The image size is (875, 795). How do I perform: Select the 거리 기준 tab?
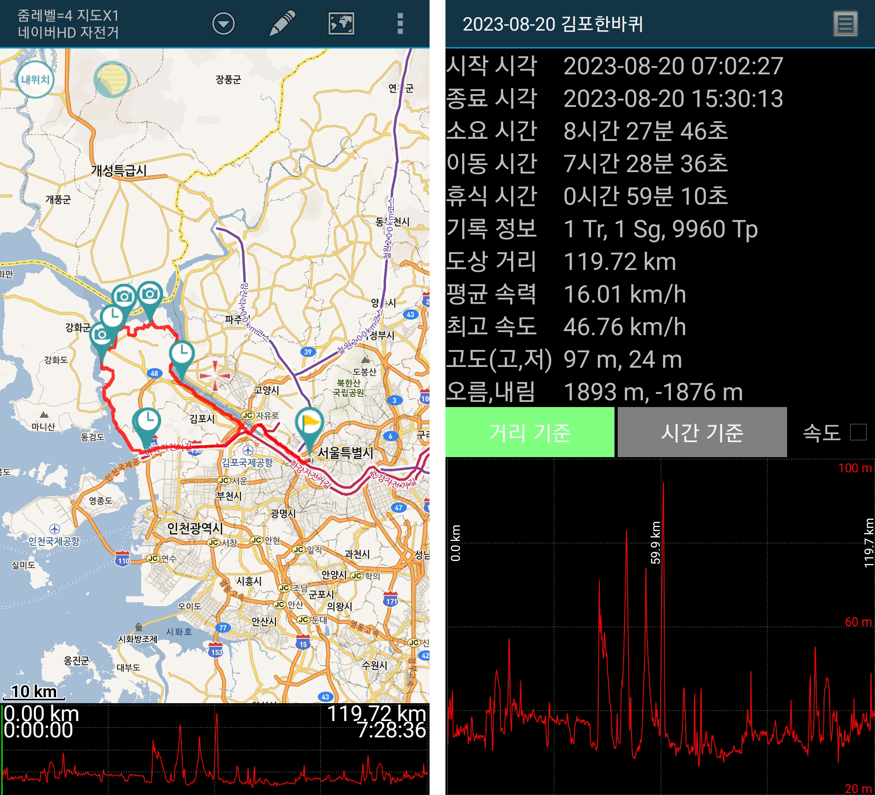529,432
